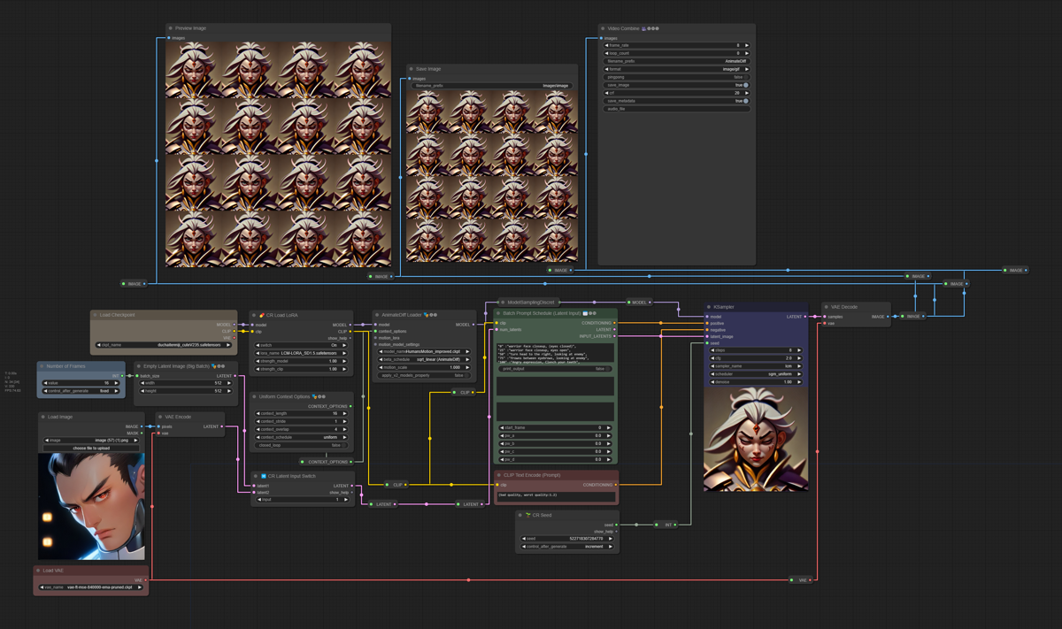The image size is (1062, 629).
Task: Click the icon next to Uniform Context Options title
Action: point(313,396)
